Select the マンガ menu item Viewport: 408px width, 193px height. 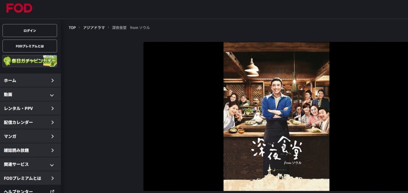[x=31, y=136]
